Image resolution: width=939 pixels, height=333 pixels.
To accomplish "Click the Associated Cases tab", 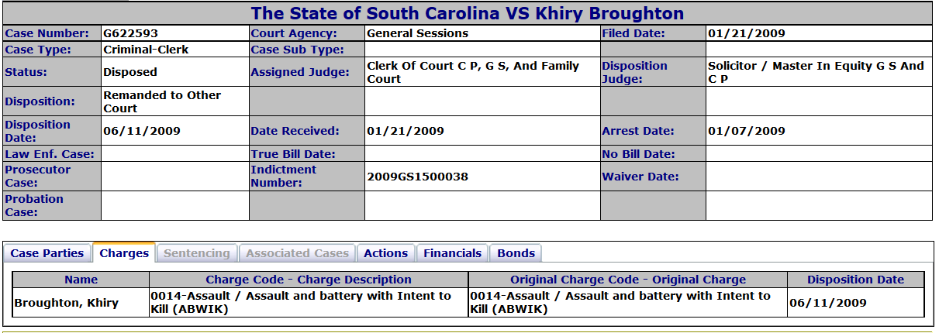I will click(x=298, y=253).
